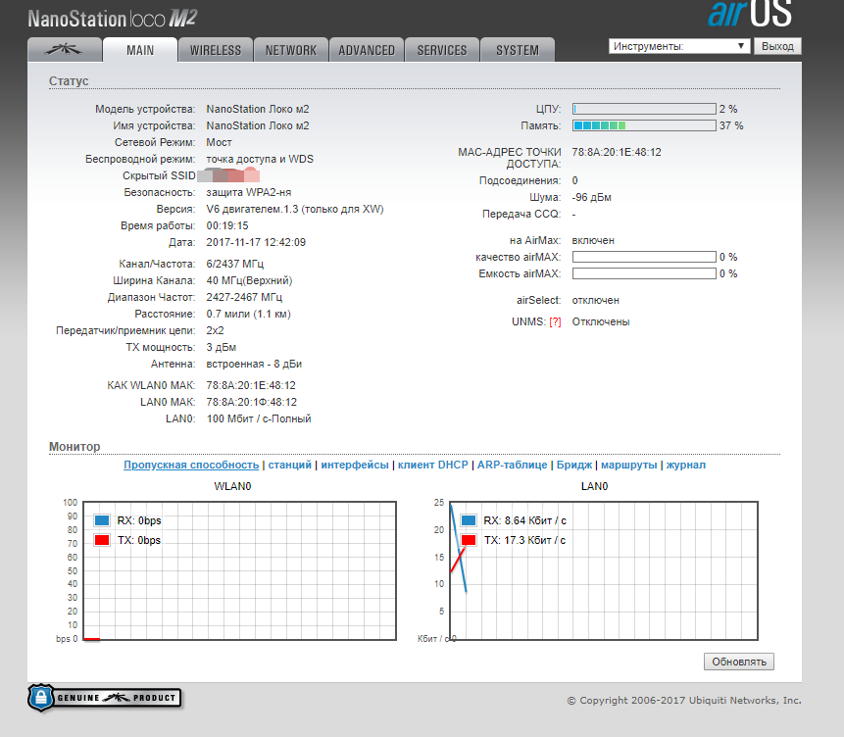Click the Статус section heading
The width and height of the screenshot is (844, 737).
[69, 81]
